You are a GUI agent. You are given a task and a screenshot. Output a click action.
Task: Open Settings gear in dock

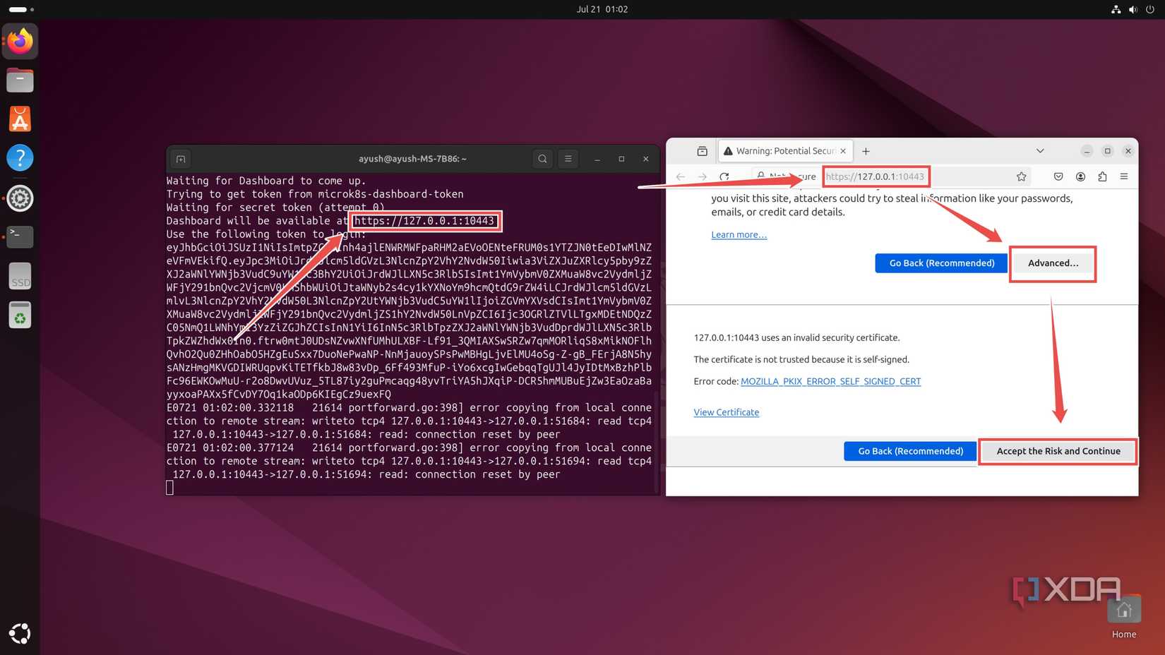tap(20, 198)
